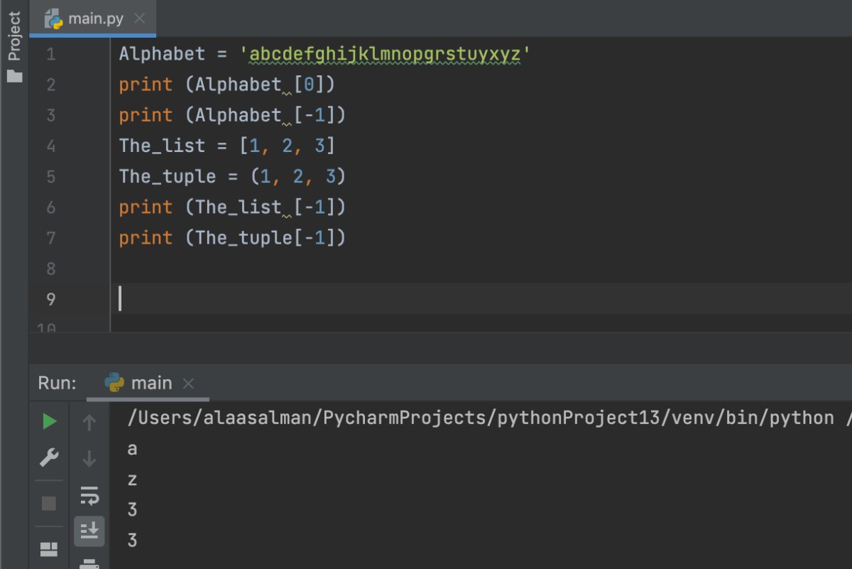Toggle scroll to end of console output

point(89,530)
